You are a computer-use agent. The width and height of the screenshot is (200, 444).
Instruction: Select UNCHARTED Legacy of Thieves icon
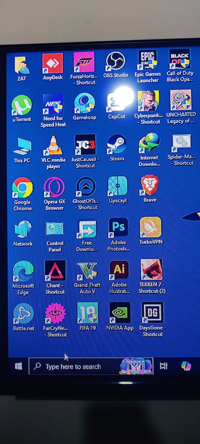point(180,100)
